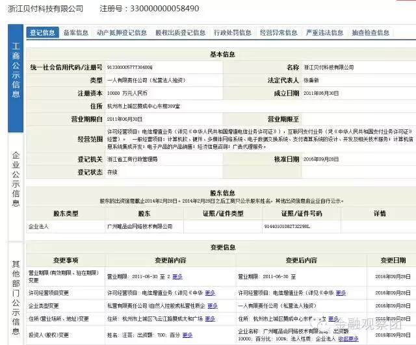
Task: Click 企业类型变更 change item
Action: tap(44, 306)
